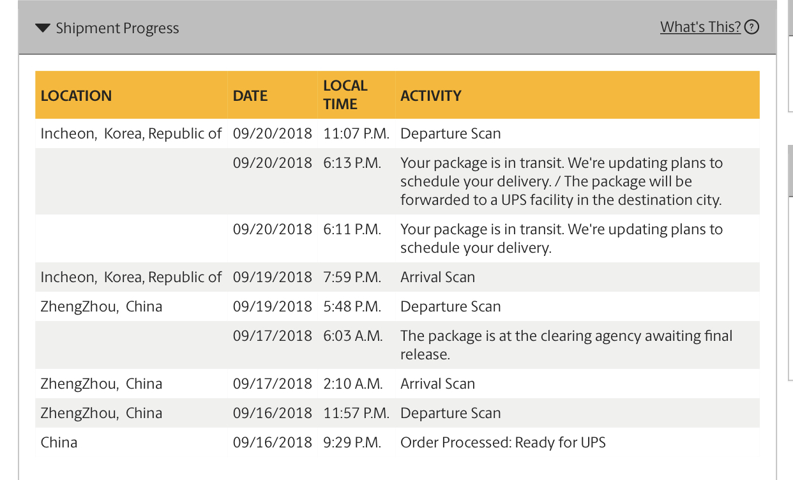
Task: Select the "China" location in the last row
Action: pyautogui.click(x=59, y=442)
